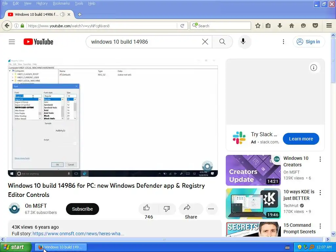Image resolution: width=336 pixels, height=252 pixels.
Task: Click the horizontal scrollbar right arrow
Action: tap(328, 239)
